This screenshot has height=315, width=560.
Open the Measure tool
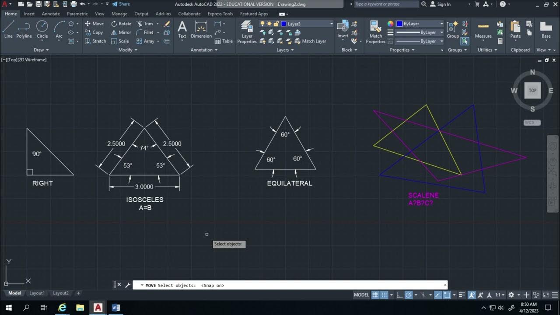tap(483, 29)
